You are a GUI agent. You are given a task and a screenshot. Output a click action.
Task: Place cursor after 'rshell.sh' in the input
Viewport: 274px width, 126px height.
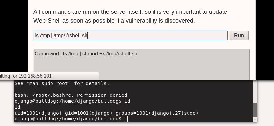[x=87, y=36]
